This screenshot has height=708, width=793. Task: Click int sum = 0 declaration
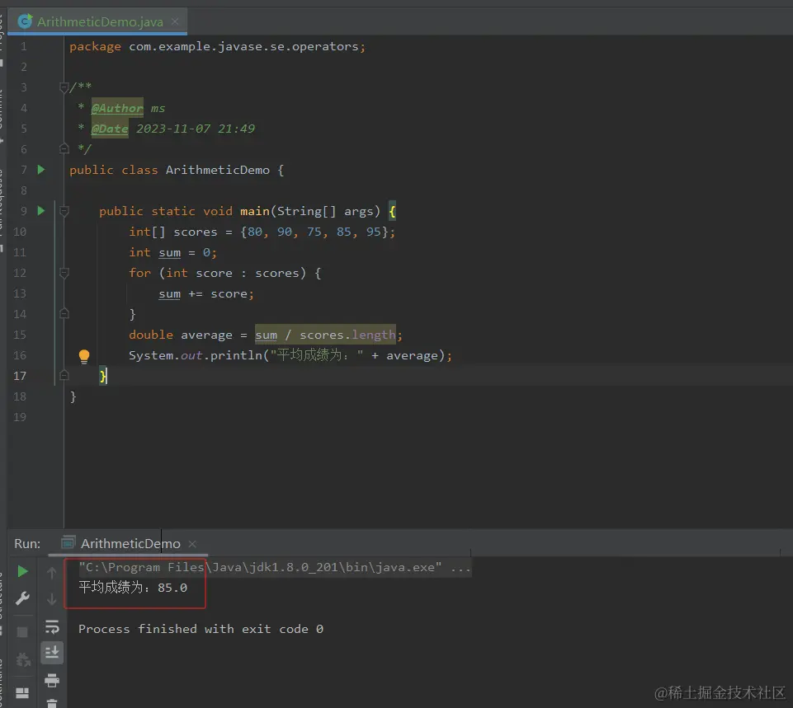(173, 252)
